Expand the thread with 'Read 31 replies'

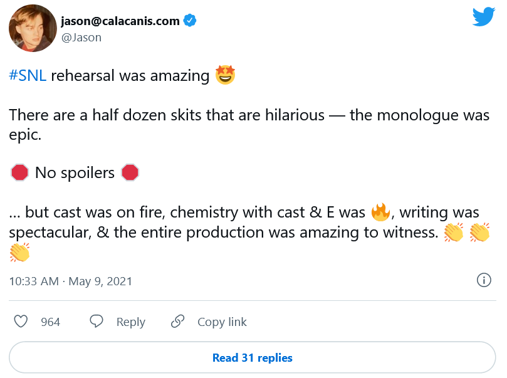[252, 358]
